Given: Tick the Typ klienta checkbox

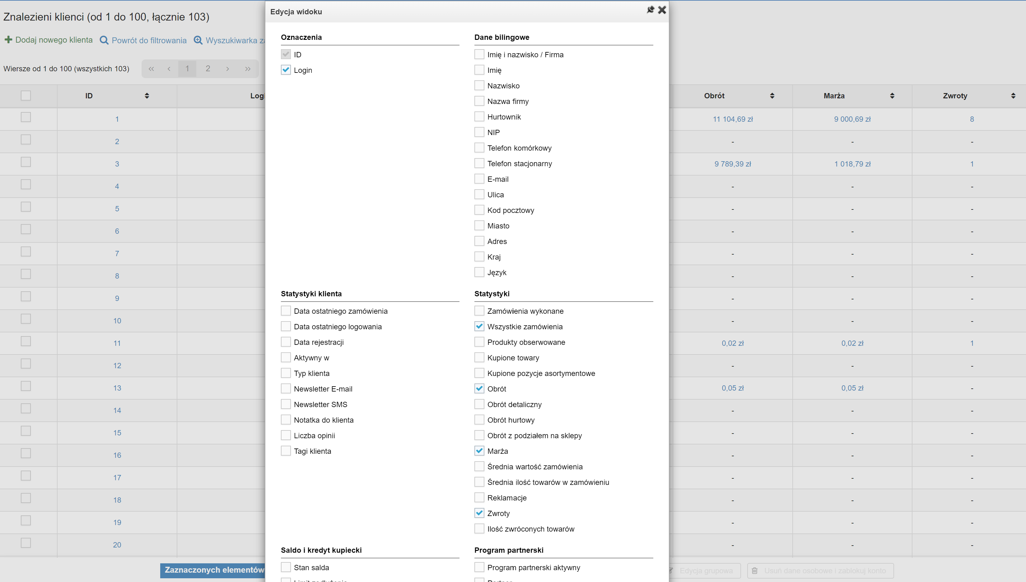Looking at the screenshot, I should pos(286,373).
